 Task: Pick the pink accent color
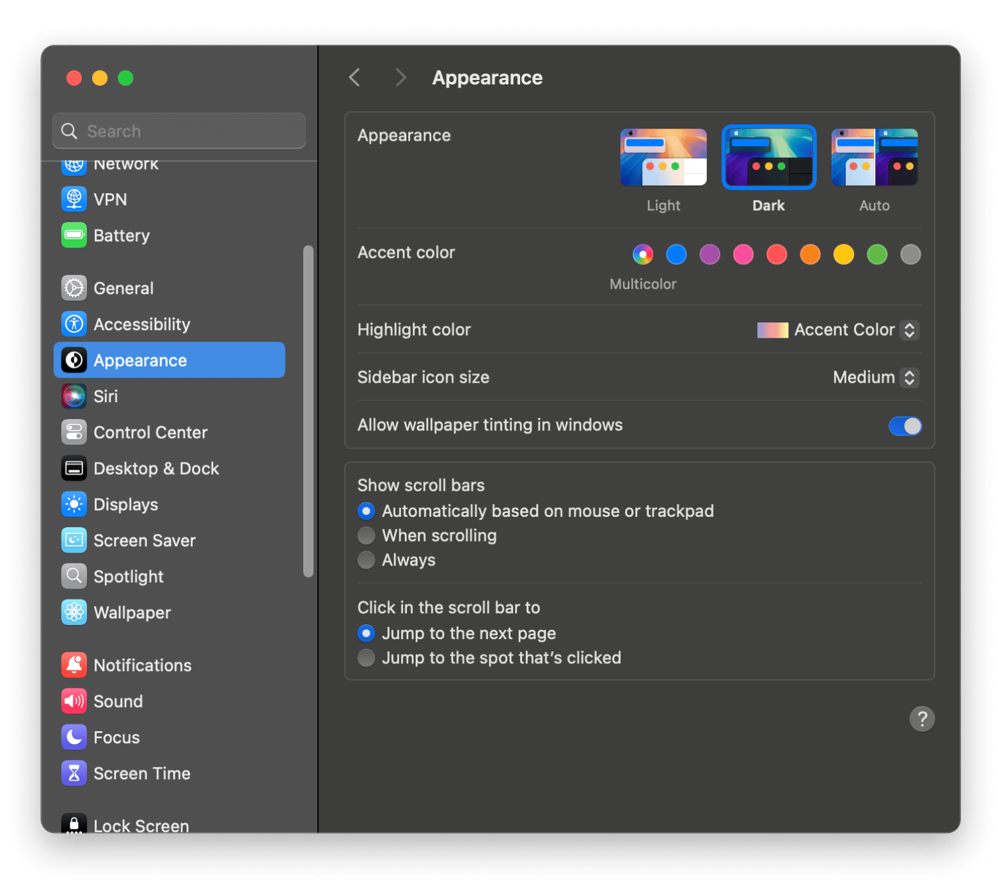(x=743, y=255)
